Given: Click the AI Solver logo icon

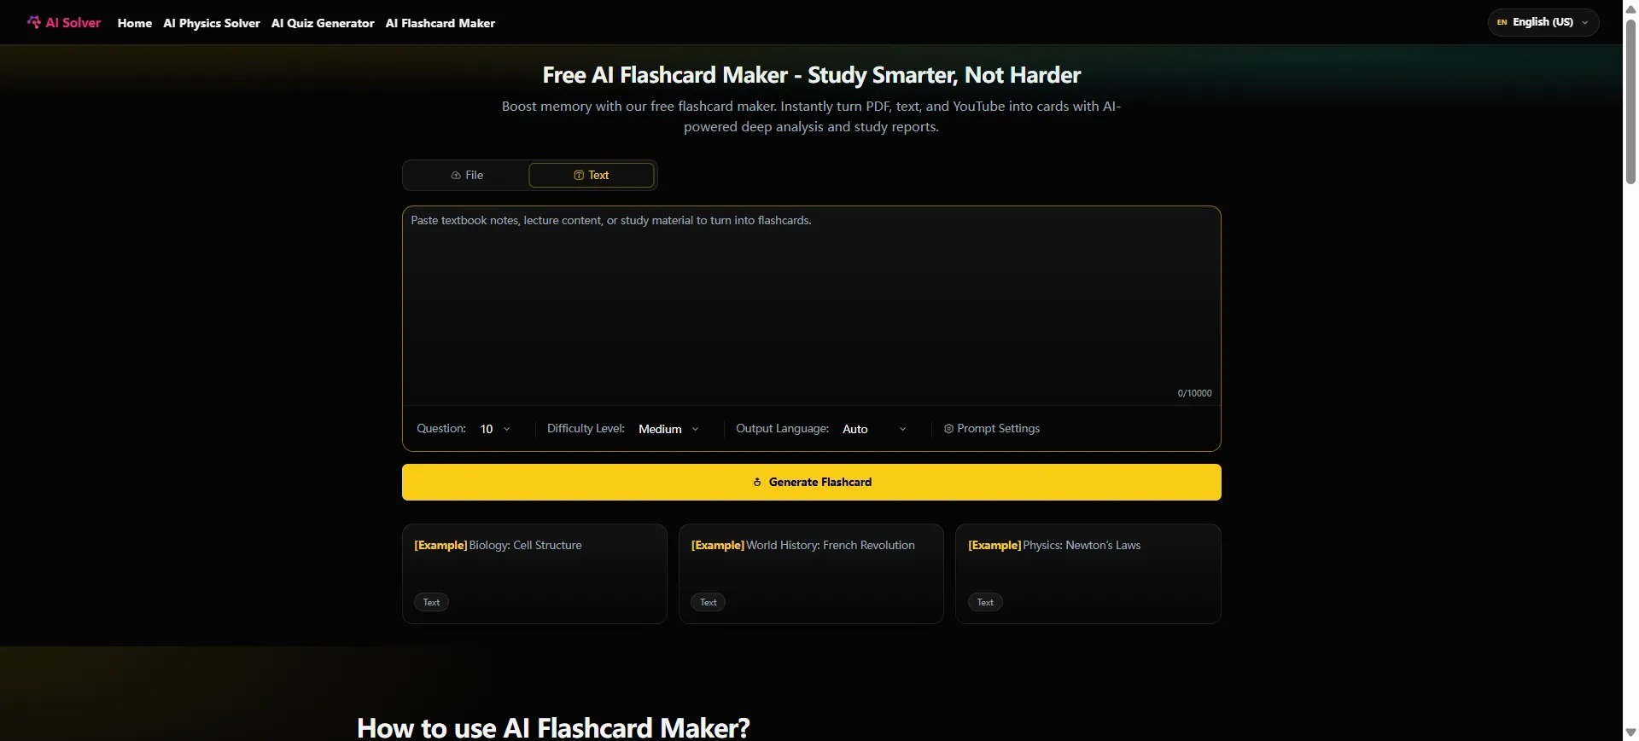Looking at the screenshot, I should [34, 22].
